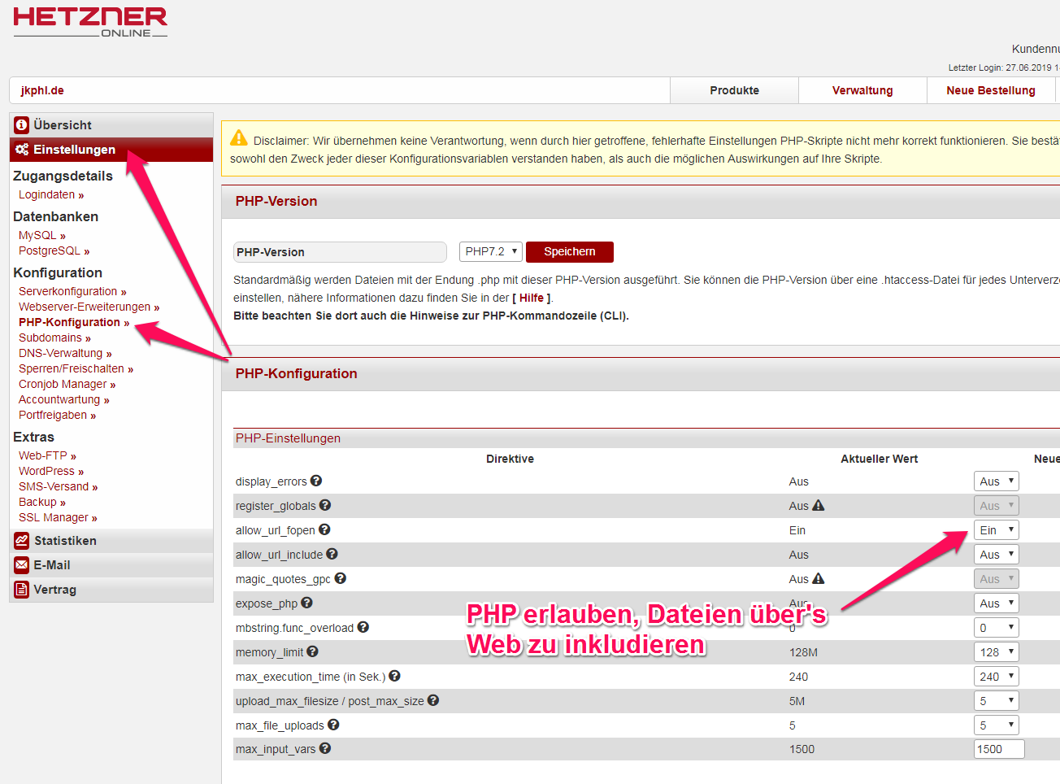This screenshot has width=1060, height=784.
Task: Open help icon next to max_input_vars
Action: 325,749
